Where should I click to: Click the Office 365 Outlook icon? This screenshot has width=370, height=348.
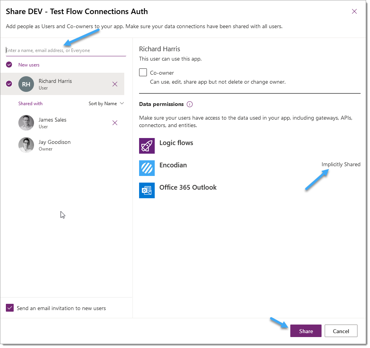coord(147,190)
